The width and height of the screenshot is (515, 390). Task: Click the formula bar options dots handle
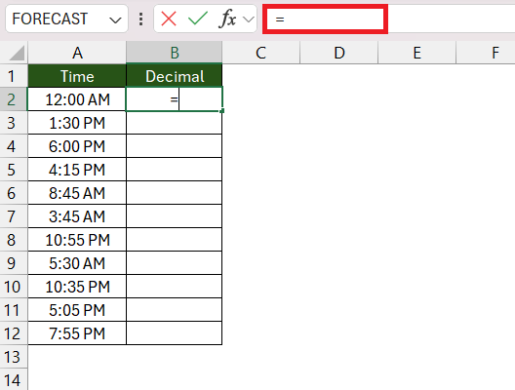tap(140, 19)
